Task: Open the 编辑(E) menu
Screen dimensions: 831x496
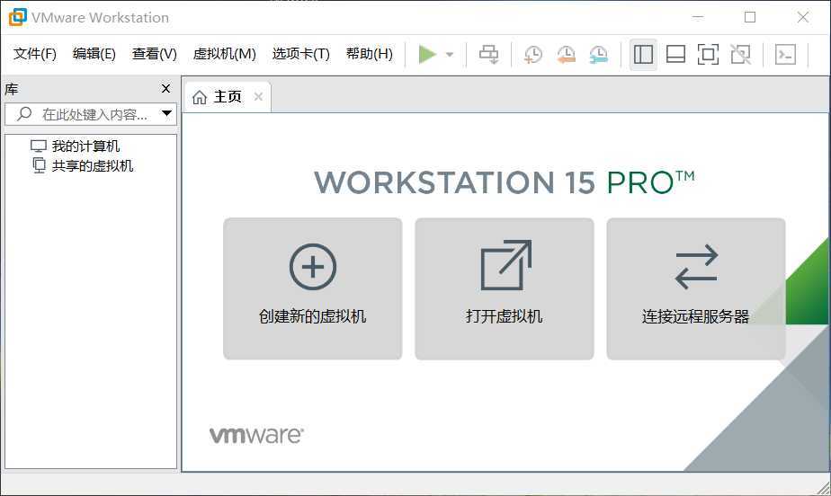Action: click(x=94, y=54)
